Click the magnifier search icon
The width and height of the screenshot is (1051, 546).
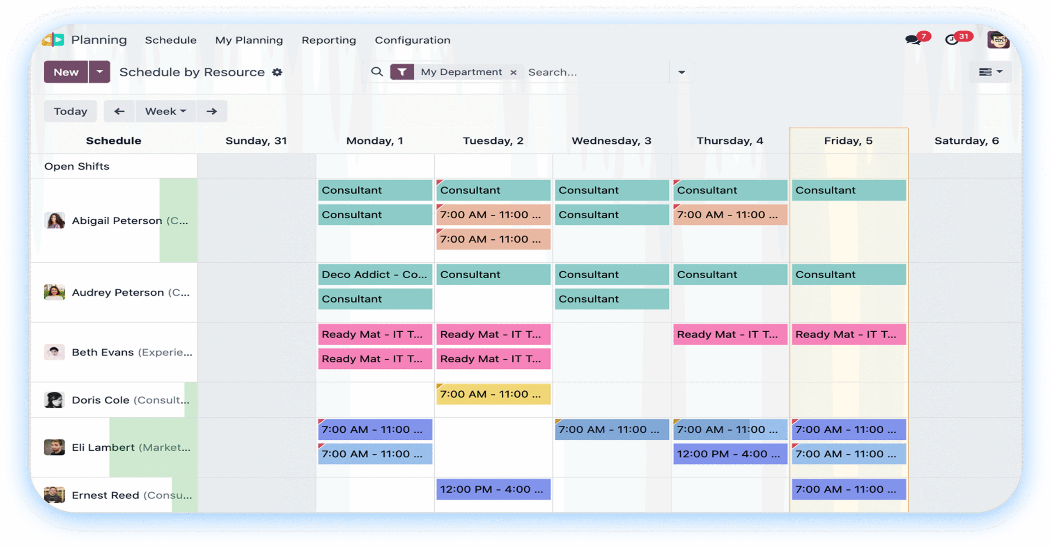[x=377, y=72]
